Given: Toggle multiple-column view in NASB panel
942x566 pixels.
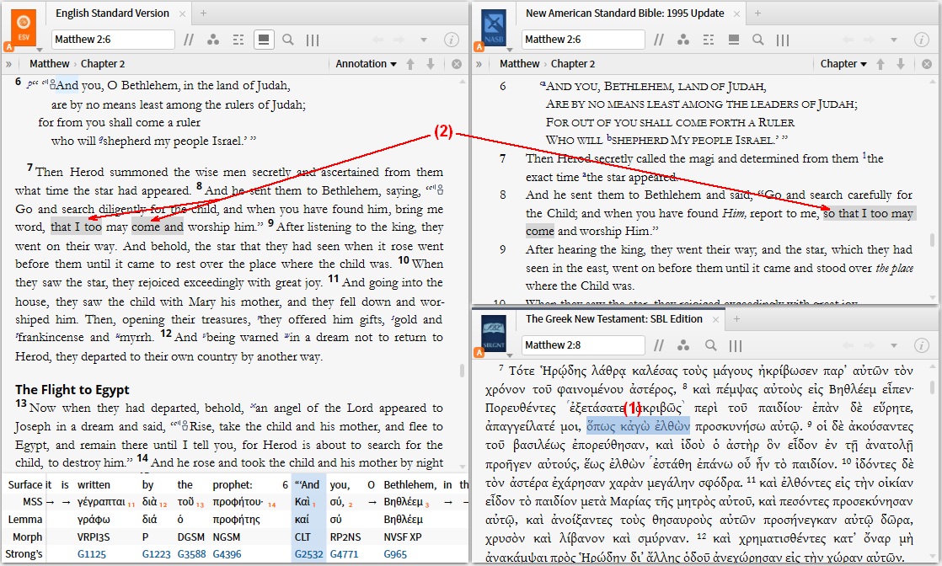Looking at the screenshot, I should pos(783,40).
